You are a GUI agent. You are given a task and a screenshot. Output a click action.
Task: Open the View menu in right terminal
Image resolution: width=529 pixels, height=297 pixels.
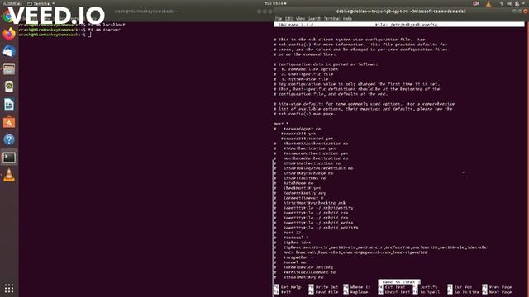point(300,18)
